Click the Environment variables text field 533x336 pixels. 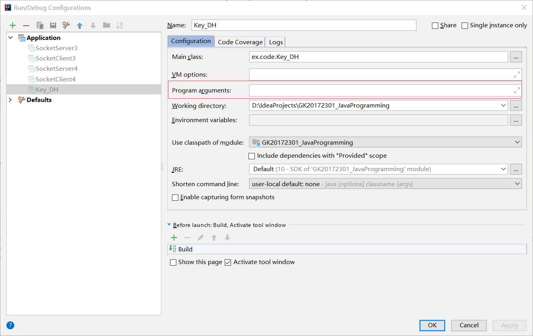(x=378, y=120)
